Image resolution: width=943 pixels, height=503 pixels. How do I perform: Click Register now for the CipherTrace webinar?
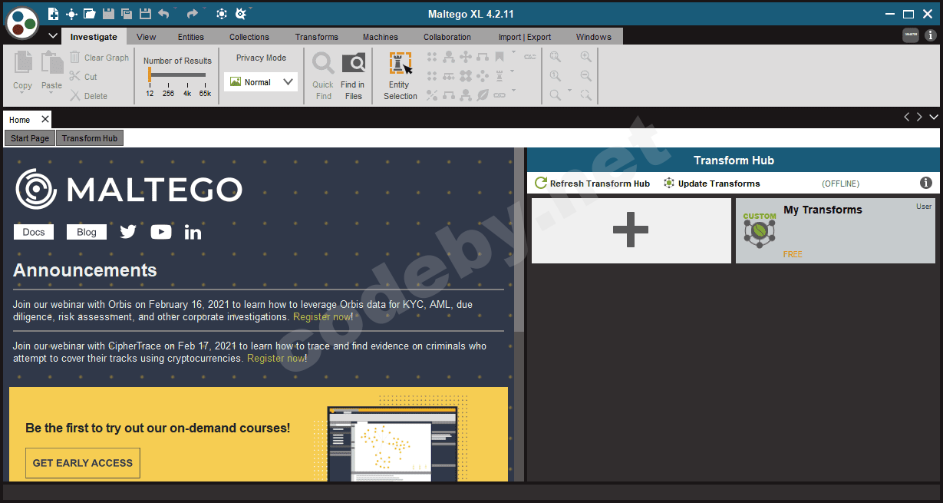point(275,358)
